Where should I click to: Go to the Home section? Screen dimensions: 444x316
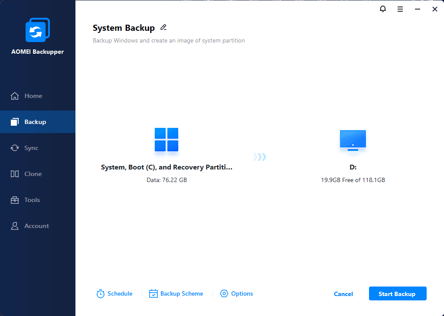coord(33,96)
